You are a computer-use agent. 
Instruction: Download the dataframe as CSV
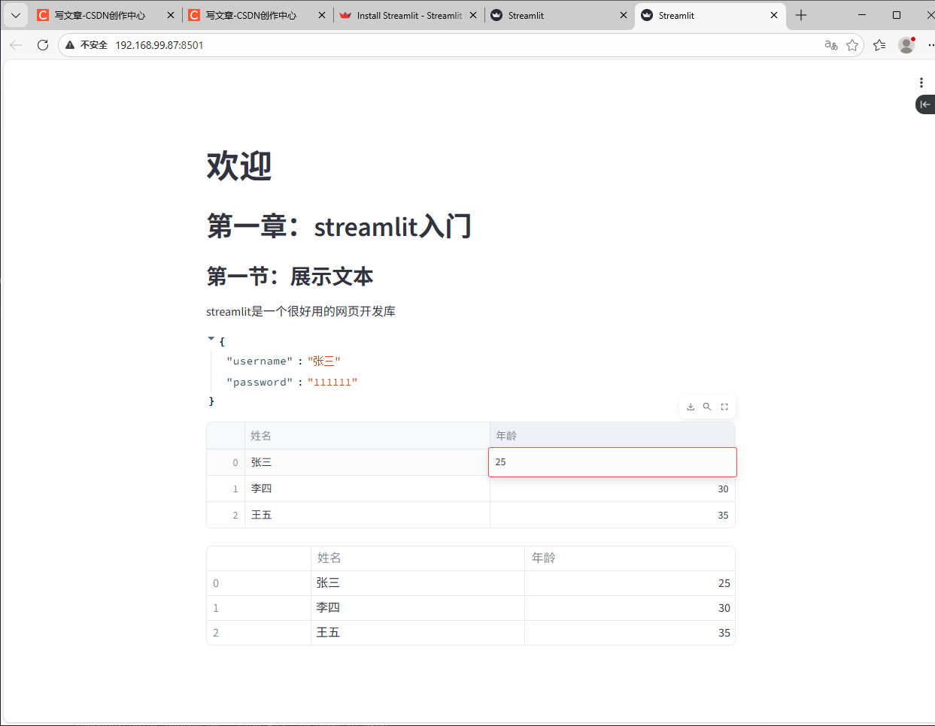click(691, 407)
